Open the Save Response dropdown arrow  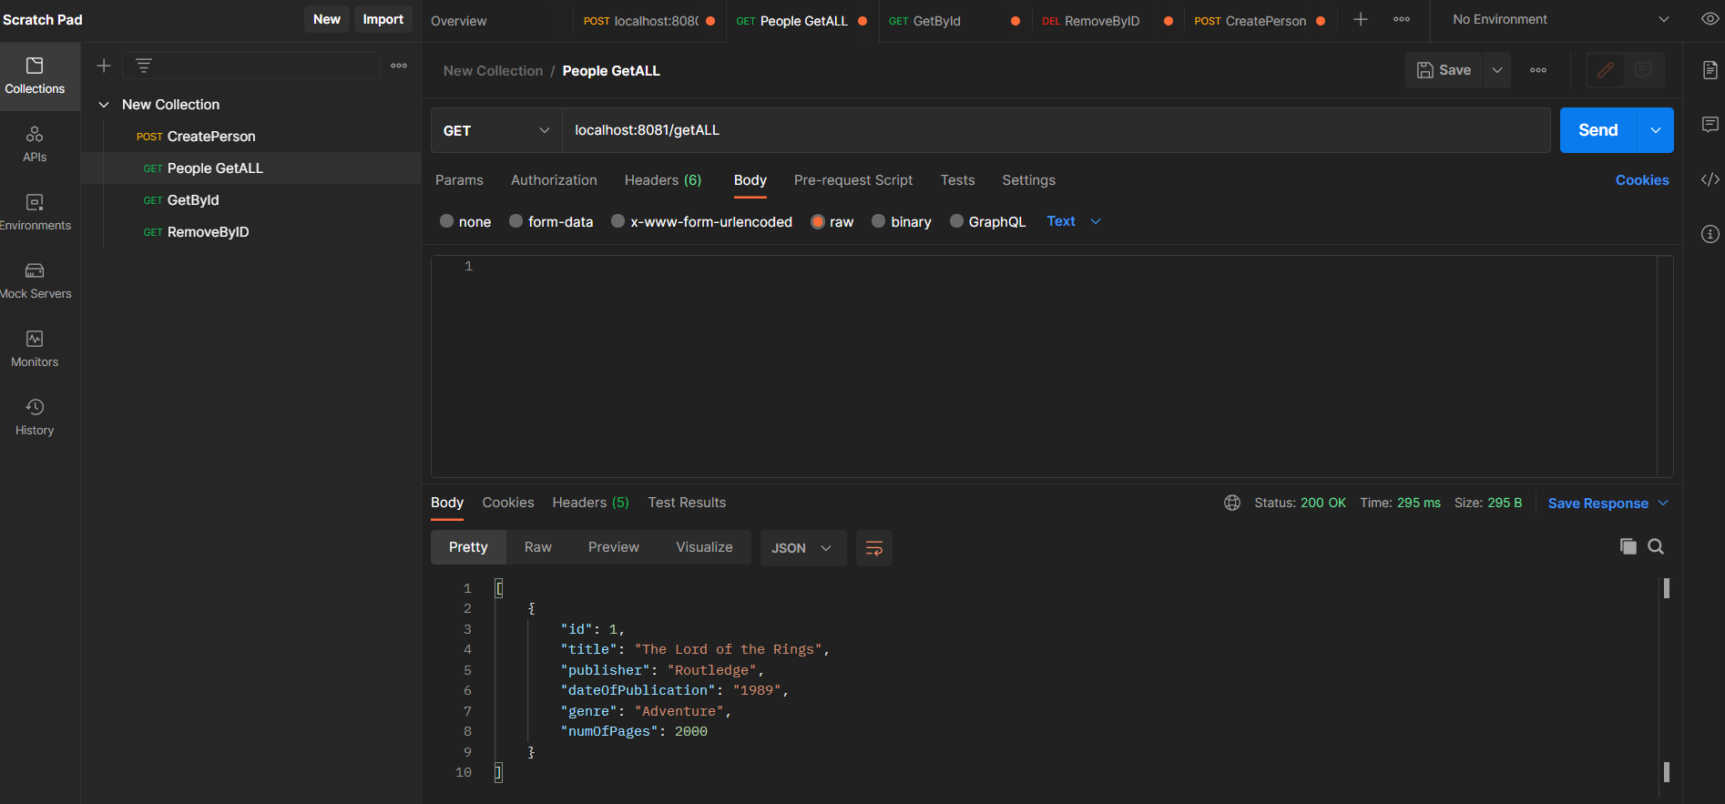(1663, 503)
